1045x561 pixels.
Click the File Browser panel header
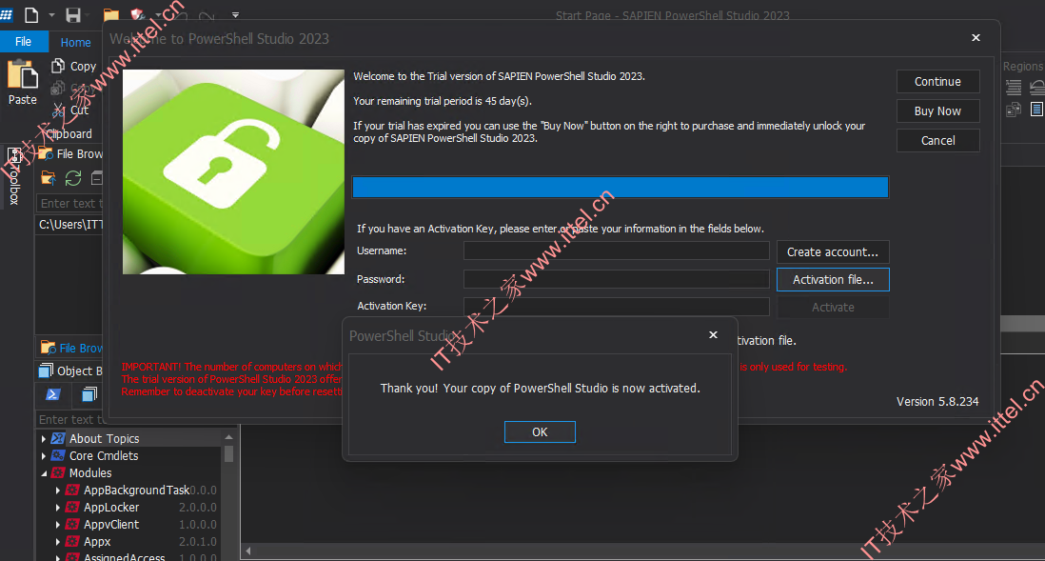70,153
